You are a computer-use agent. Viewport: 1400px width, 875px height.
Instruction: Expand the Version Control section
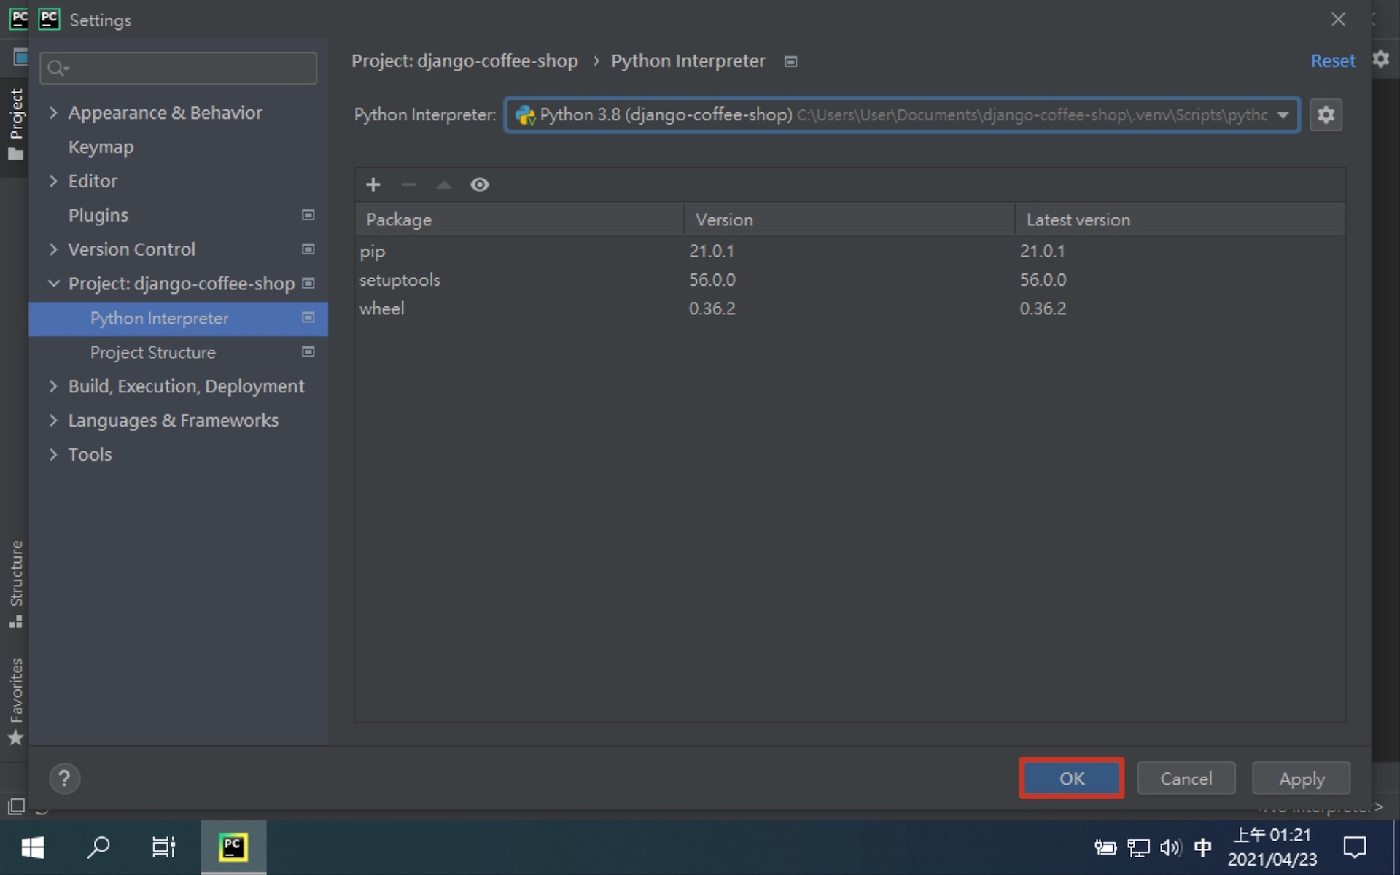click(53, 249)
